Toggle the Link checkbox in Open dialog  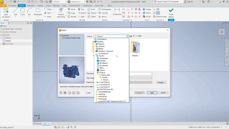pos(87,93)
